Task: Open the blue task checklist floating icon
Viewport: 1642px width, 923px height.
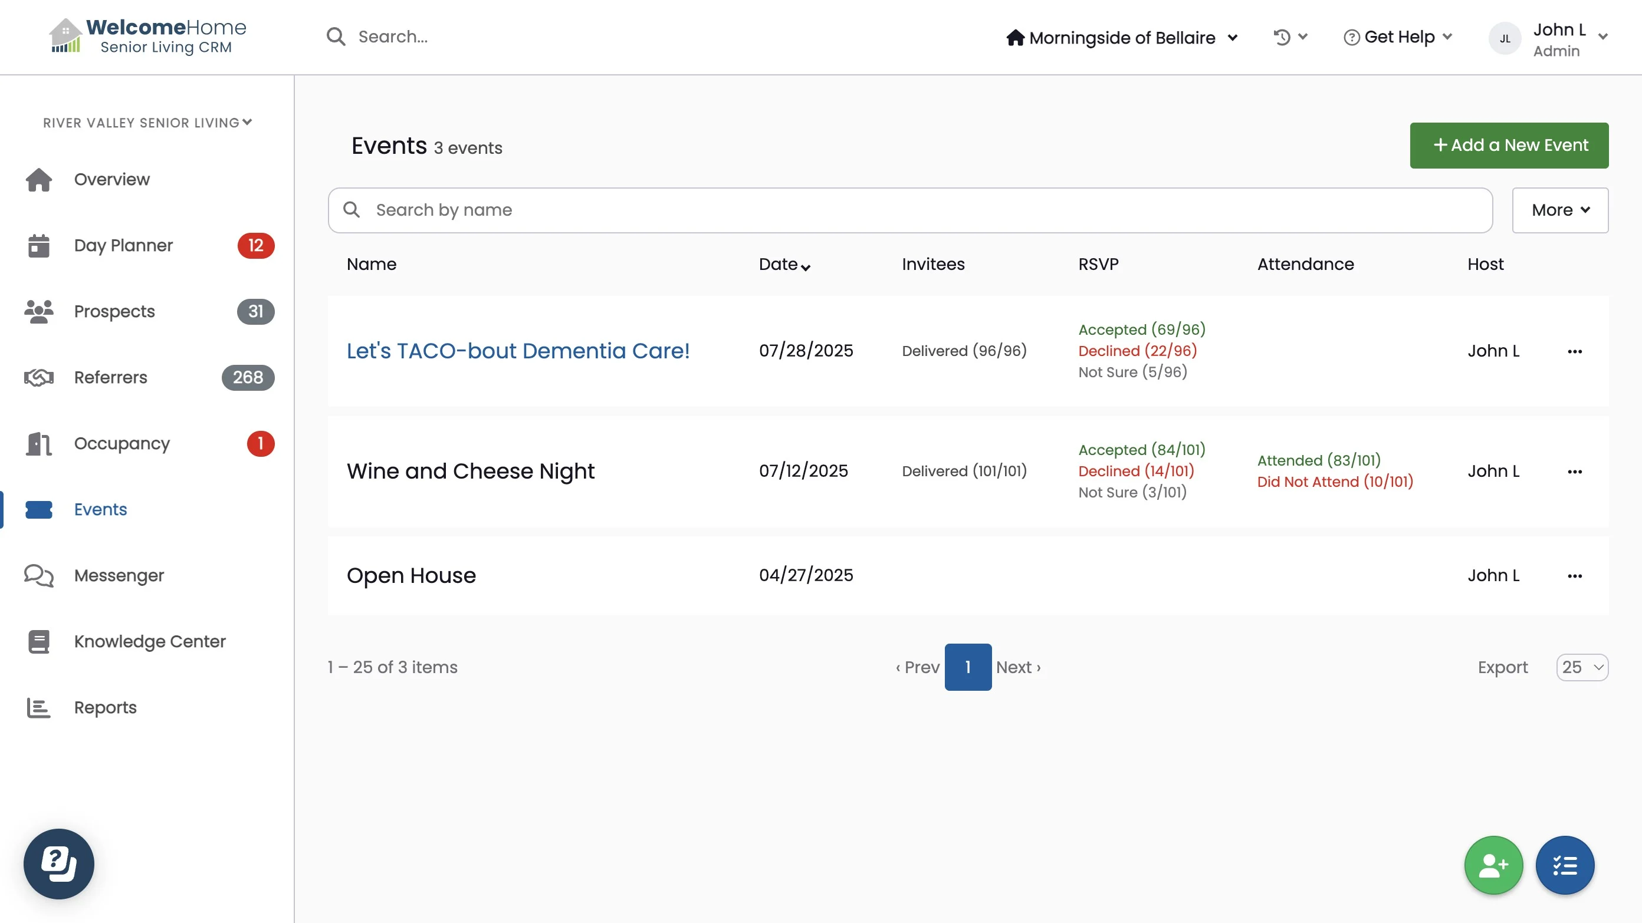Action: [x=1564, y=865]
